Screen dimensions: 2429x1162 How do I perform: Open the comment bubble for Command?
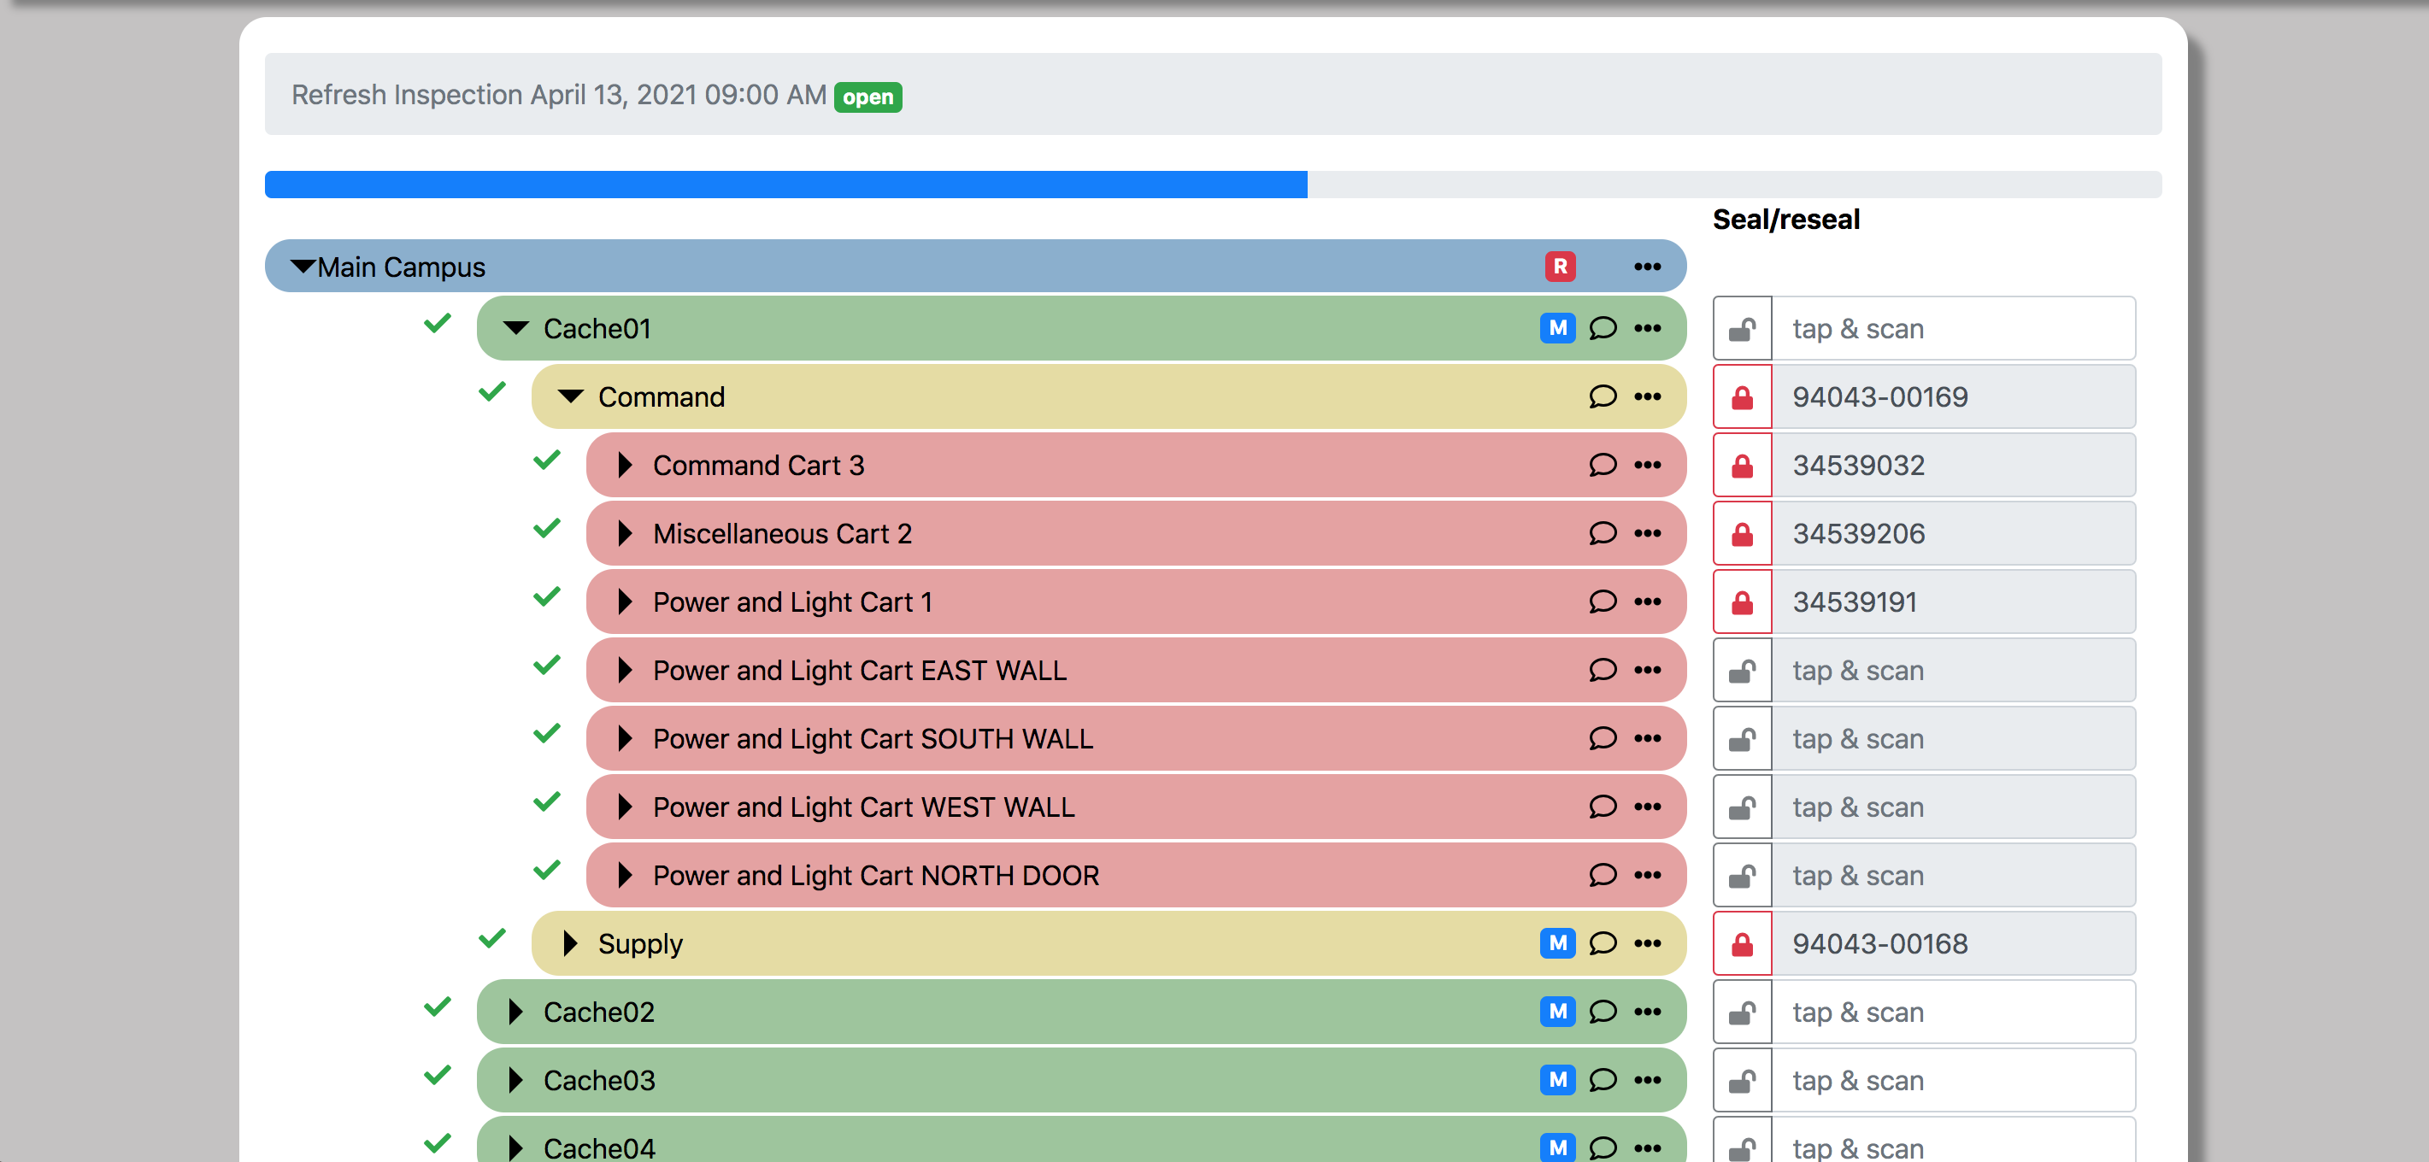[x=1602, y=396]
